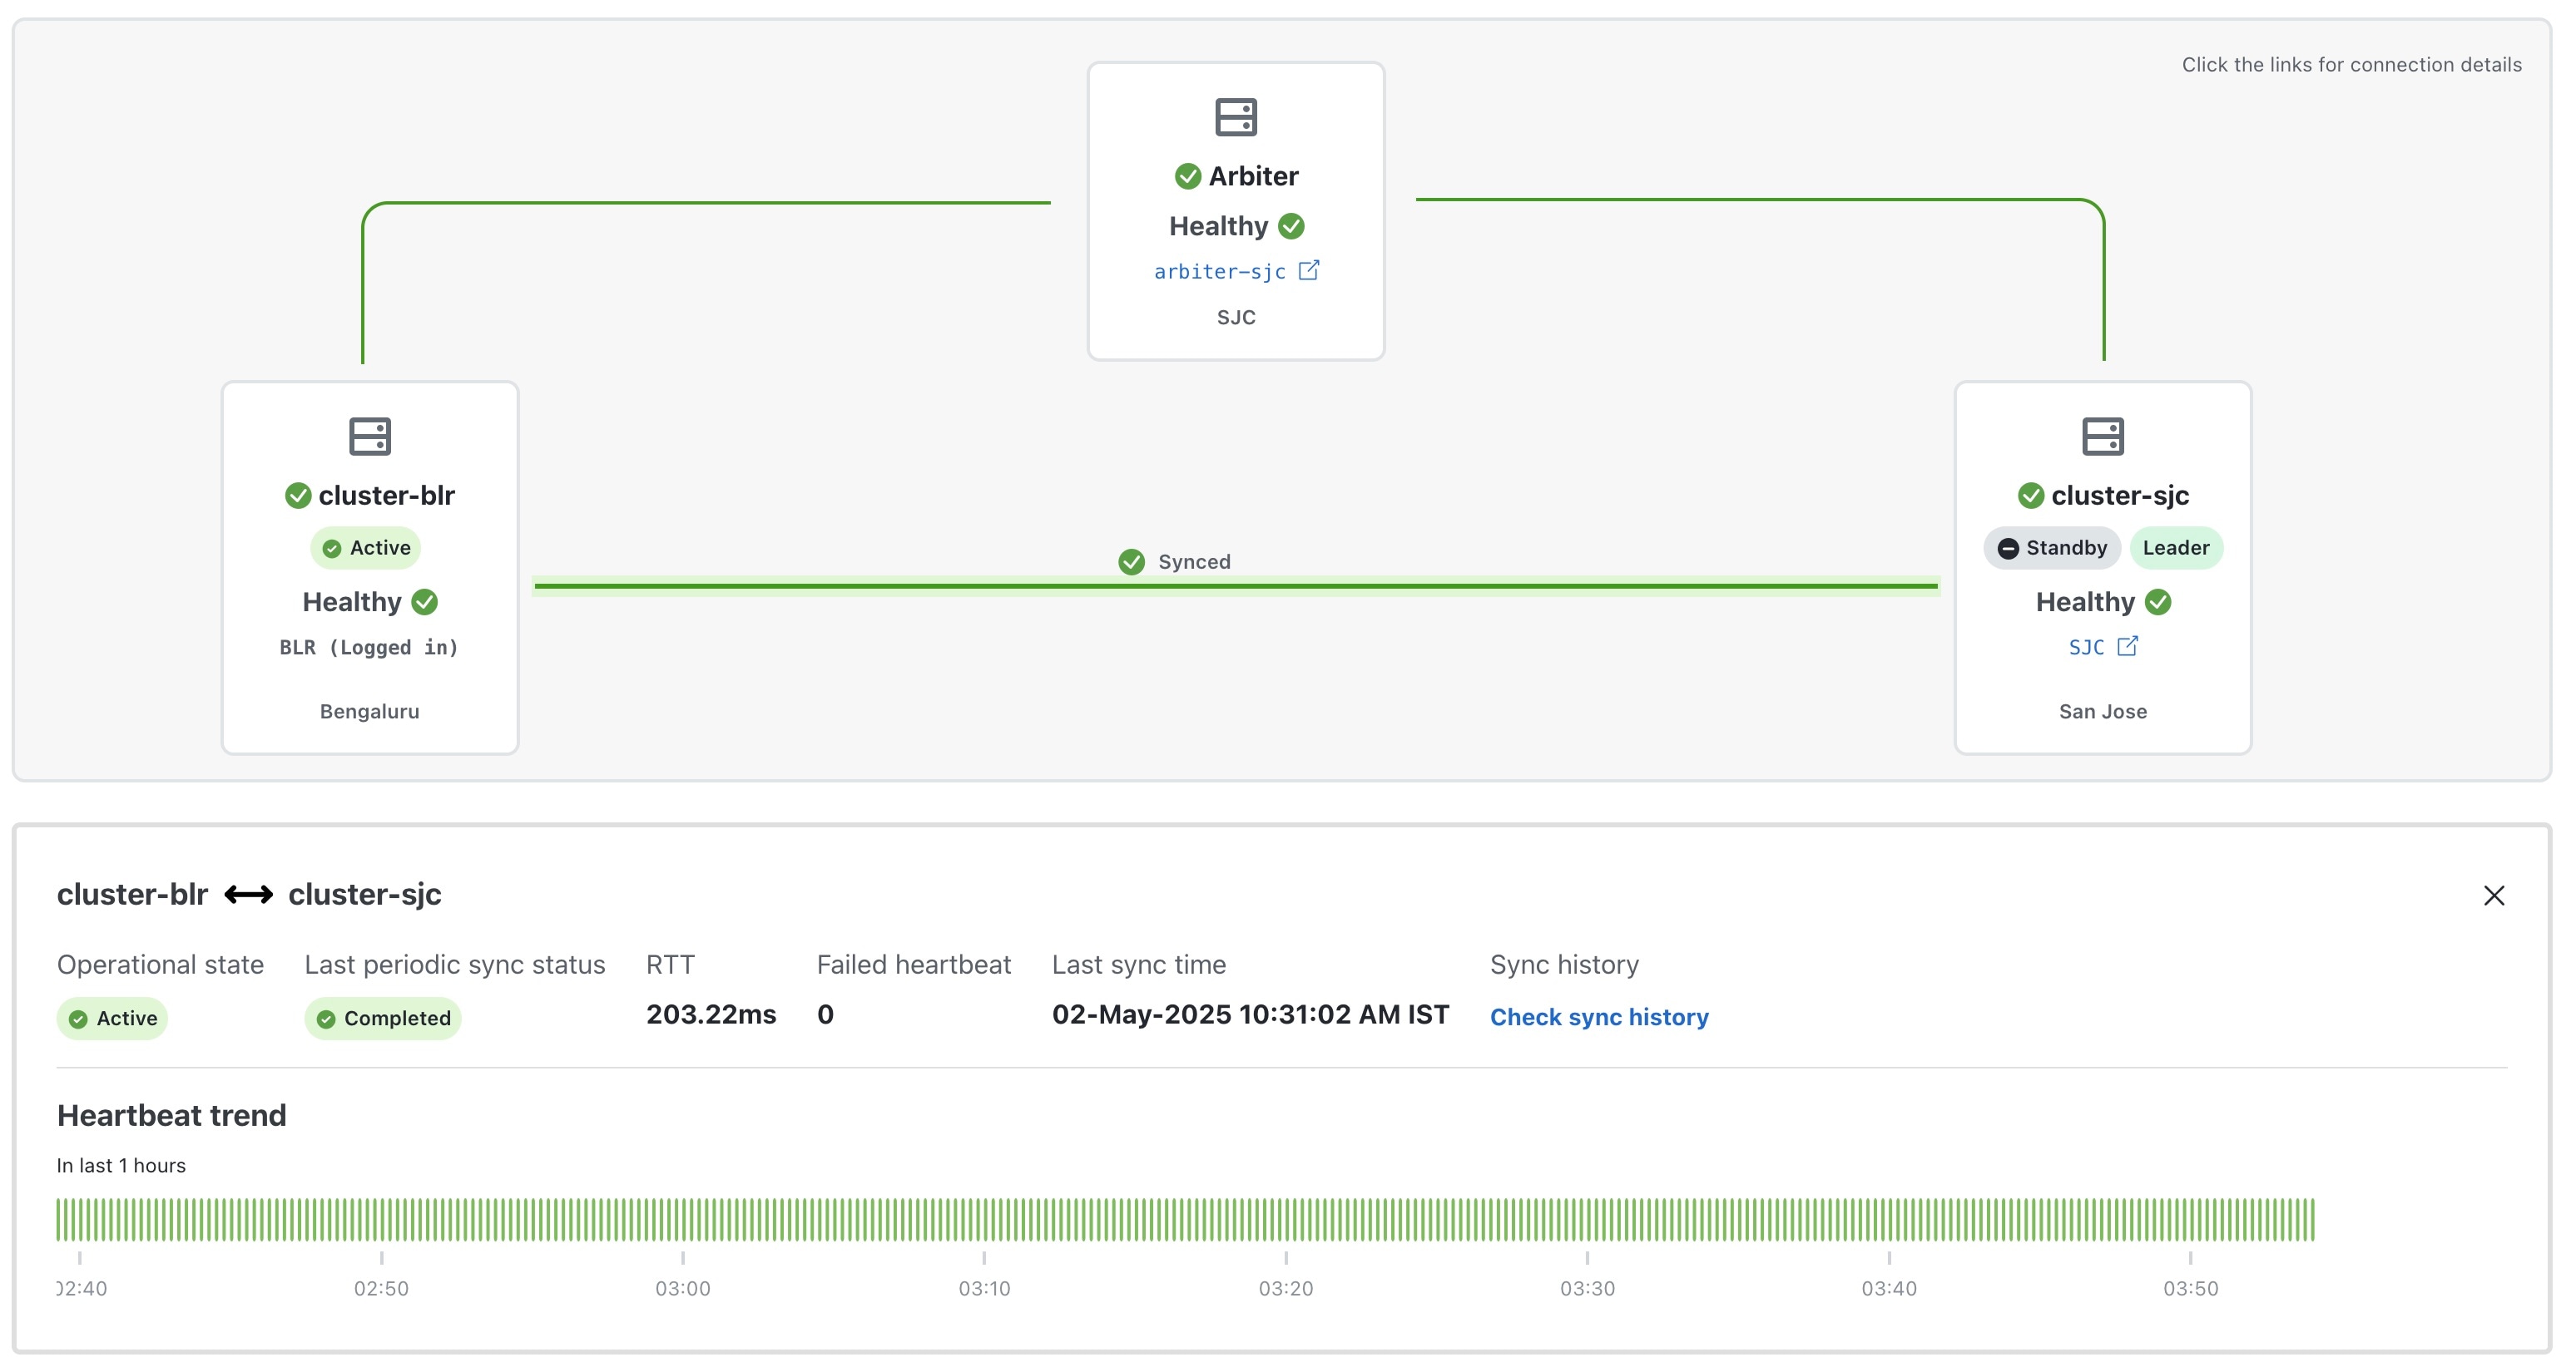This screenshot has height=1367, width=2576.
Task: Click the heartbeat trend bar chart
Action: click(1186, 1220)
